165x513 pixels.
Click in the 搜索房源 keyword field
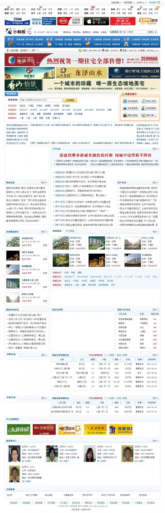(x=41, y=100)
